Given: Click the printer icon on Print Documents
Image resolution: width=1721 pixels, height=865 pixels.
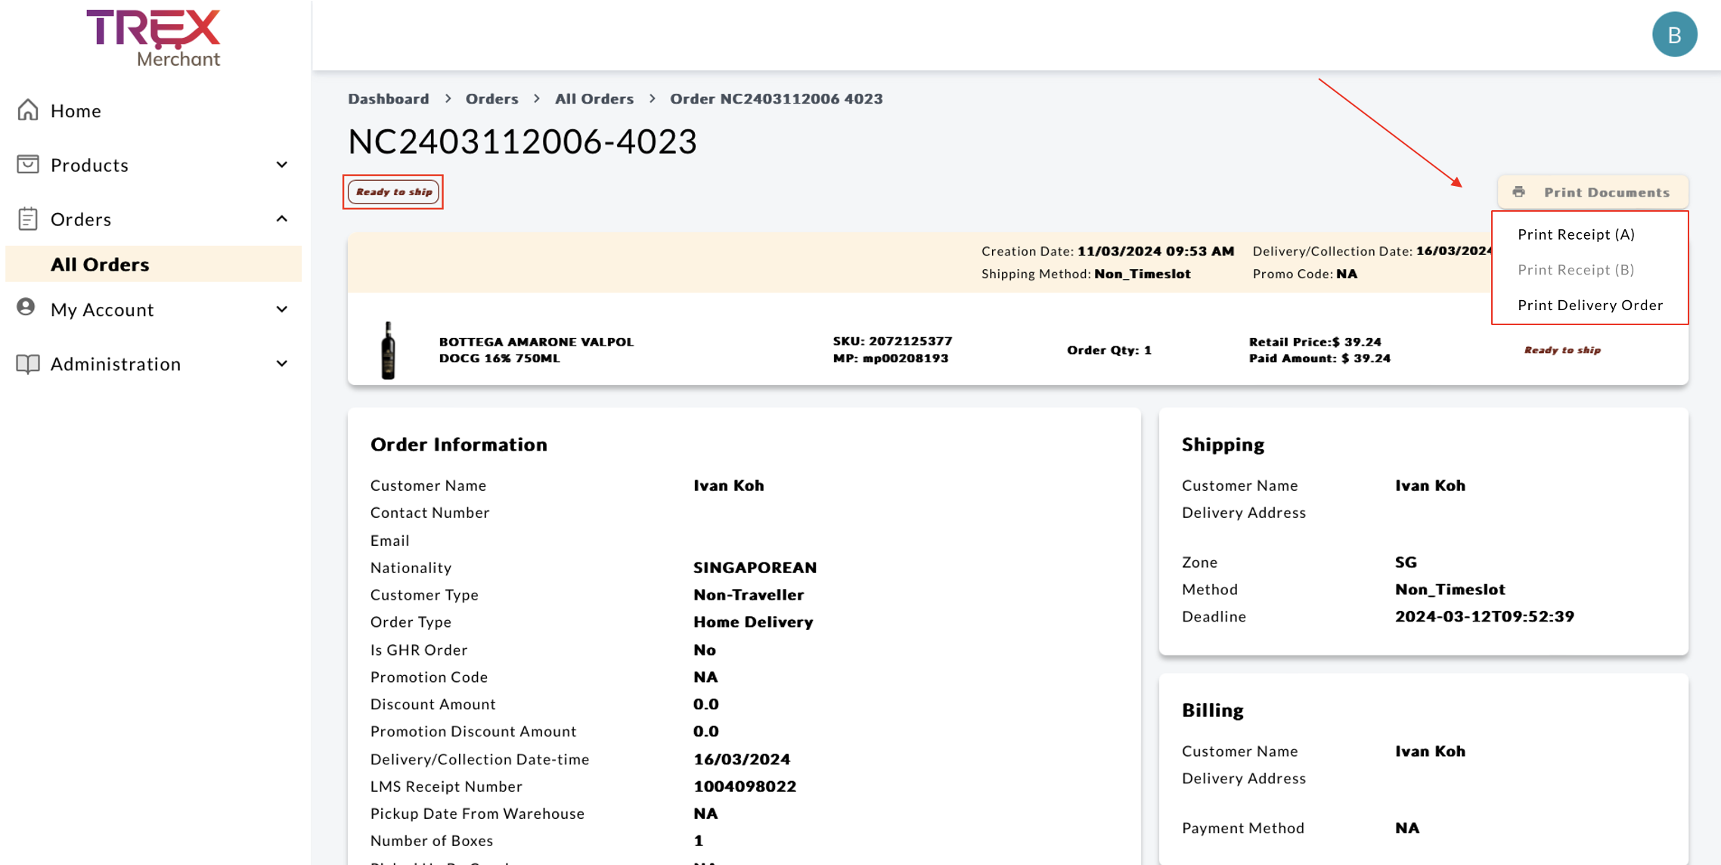Looking at the screenshot, I should point(1518,192).
